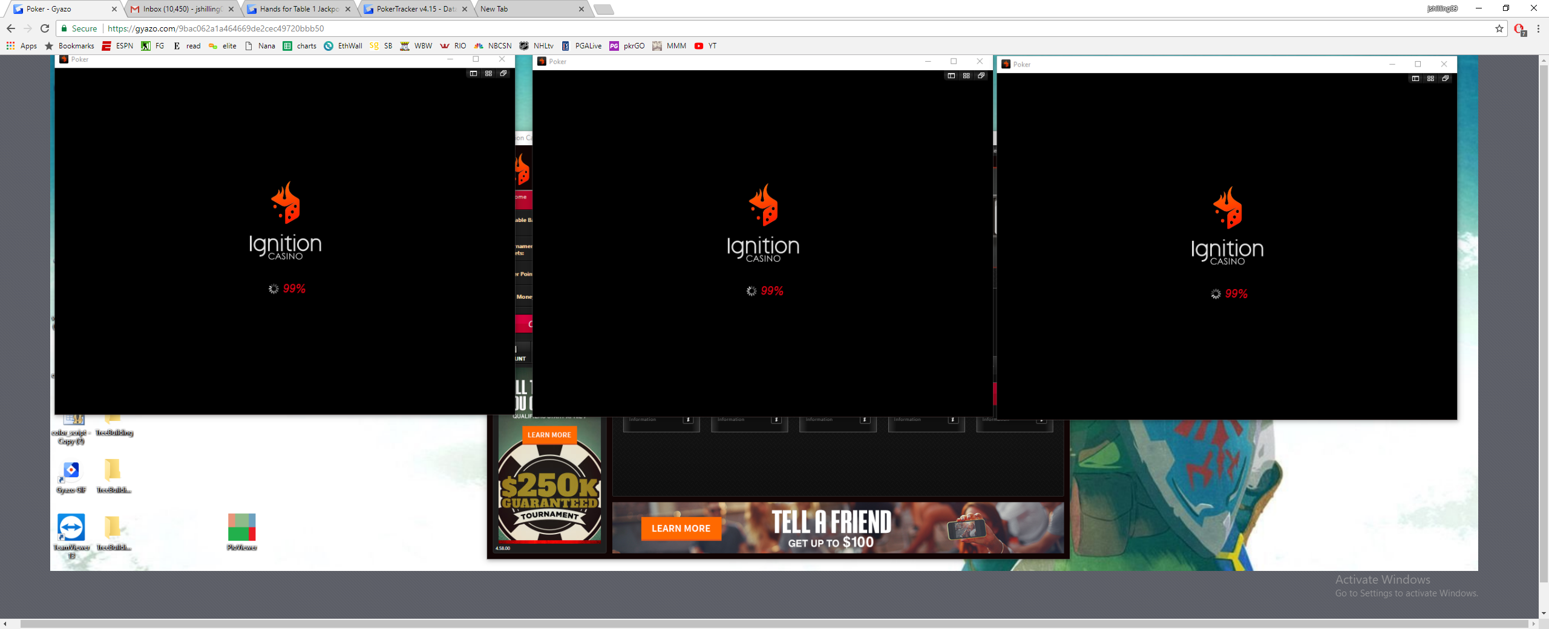Click the cascade-tables icon in the right Poker window

pyautogui.click(x=1446, y=79)
